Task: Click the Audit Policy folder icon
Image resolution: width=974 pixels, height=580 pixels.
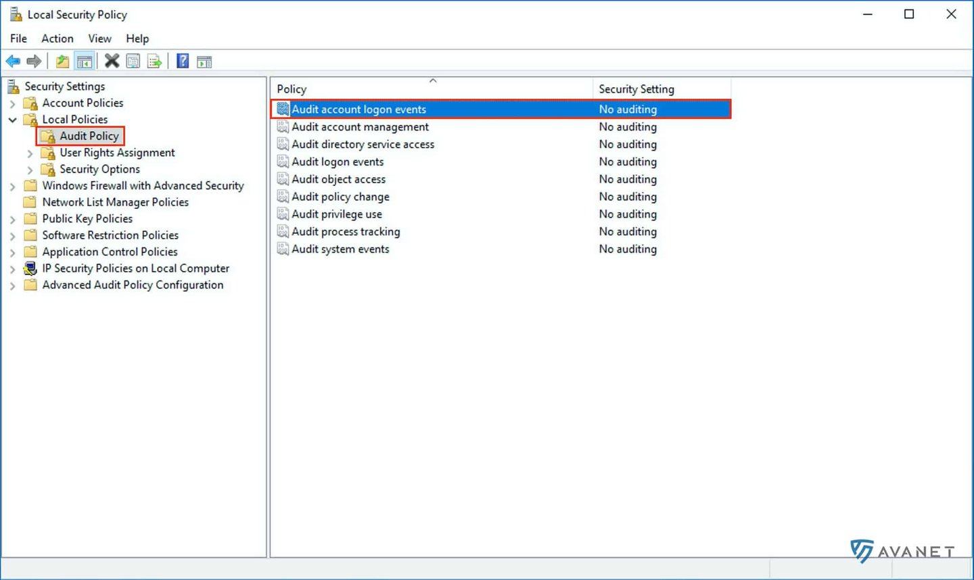Action: click(x=48, y=136)
